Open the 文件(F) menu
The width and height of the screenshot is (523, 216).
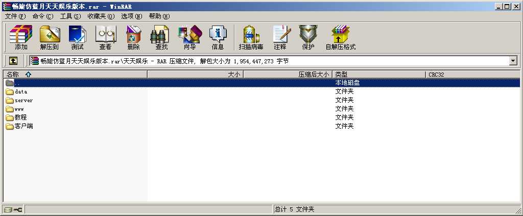pos(15,16)
